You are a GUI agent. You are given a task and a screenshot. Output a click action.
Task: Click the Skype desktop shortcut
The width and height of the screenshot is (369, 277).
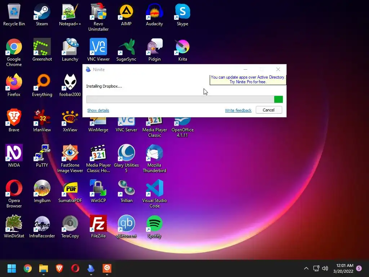click(x=182, y=14)
